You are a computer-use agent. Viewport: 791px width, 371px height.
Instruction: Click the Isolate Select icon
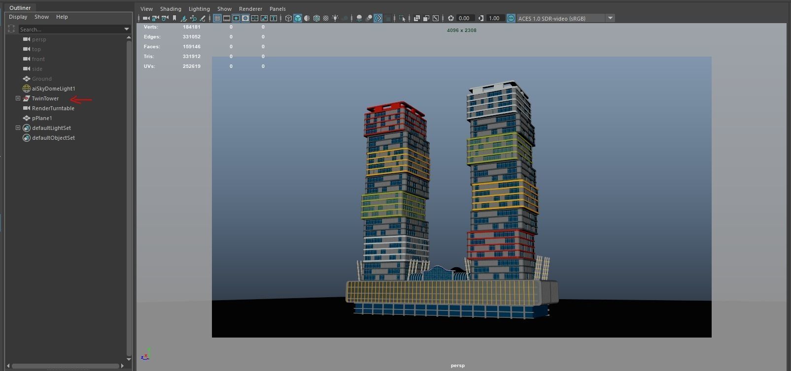tap(402, 18)
